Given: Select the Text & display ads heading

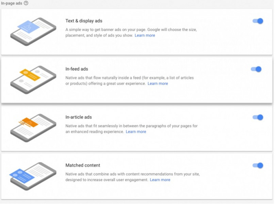Looking at the screenshot, I should click(x=84, y=21).
